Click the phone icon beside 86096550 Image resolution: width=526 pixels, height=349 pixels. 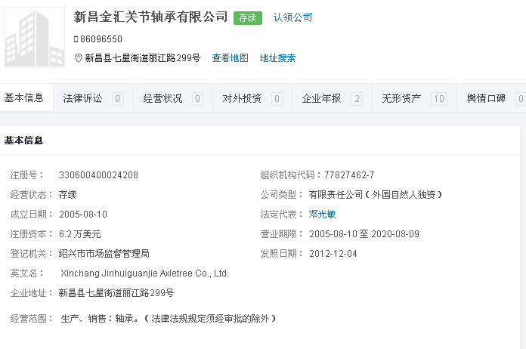76,39
